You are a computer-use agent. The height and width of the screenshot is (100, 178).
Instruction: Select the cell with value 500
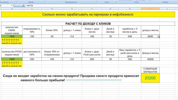[32, 59]
